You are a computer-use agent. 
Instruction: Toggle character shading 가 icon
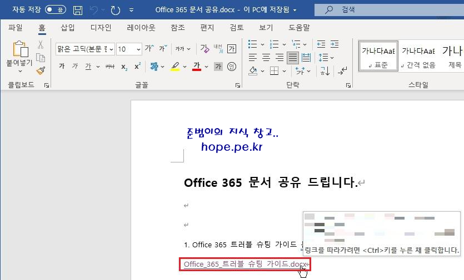coord(218,67)
